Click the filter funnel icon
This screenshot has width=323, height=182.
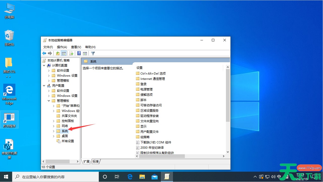[93, 53]
